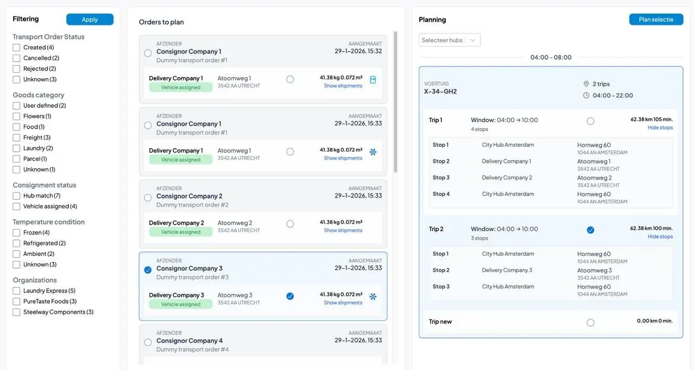Viewport: 694px width, 370px height.
Task: Click Vehicle assigned badge under Delivery Company 2
Action: click(181, 232)
